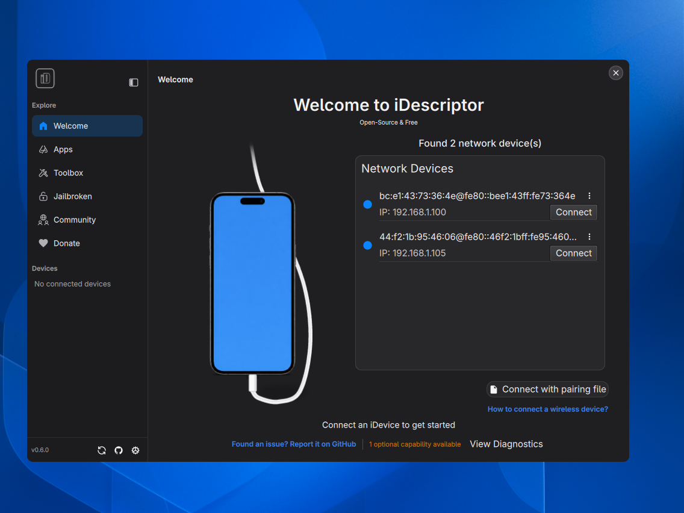Click the IP: 192.168.1.105 text
Image resolution: width=684 pixels, height=513 pixels.
(x=412, y=253)
